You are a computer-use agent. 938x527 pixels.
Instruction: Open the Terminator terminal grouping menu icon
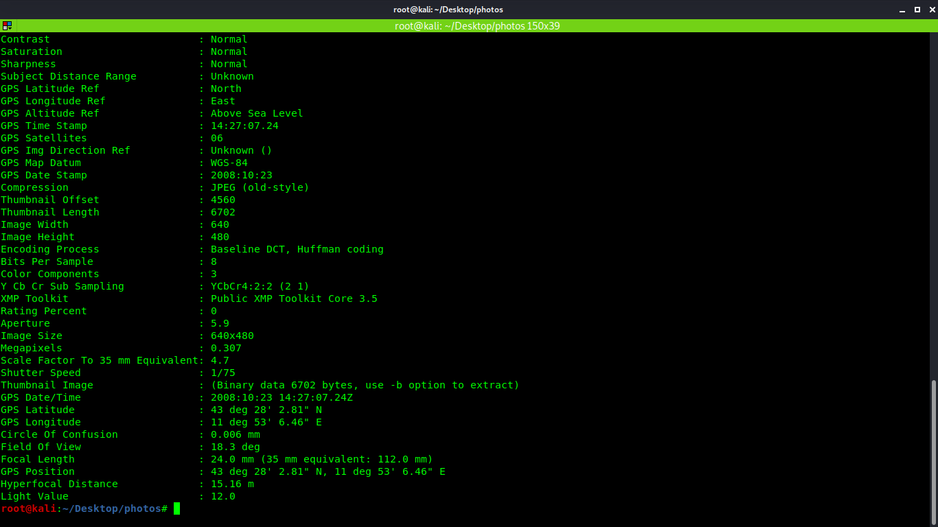coord(7,26)
